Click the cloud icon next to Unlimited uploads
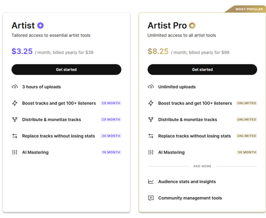 (x=151, y=87)
